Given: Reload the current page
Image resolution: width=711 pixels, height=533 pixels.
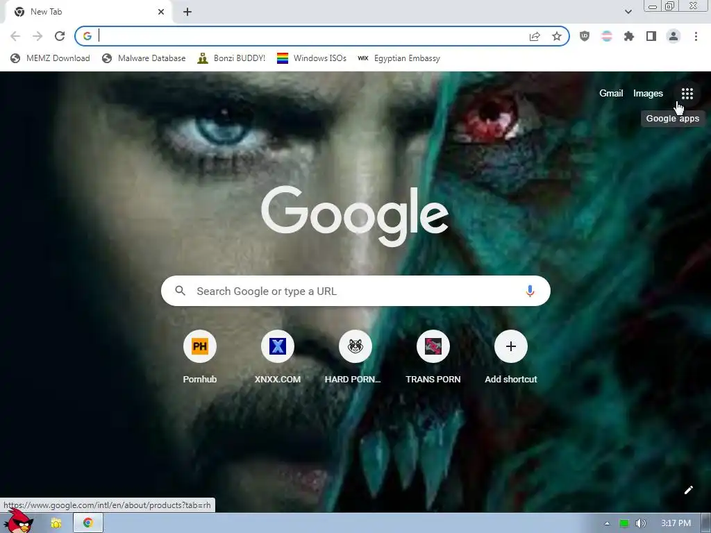Looking at the screenshot, I should [x=60, y=36].
